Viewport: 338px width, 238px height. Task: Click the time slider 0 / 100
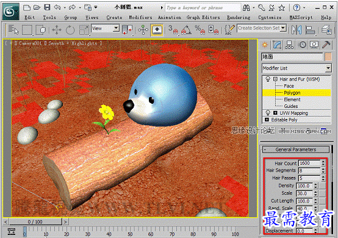tap(35, 222)
